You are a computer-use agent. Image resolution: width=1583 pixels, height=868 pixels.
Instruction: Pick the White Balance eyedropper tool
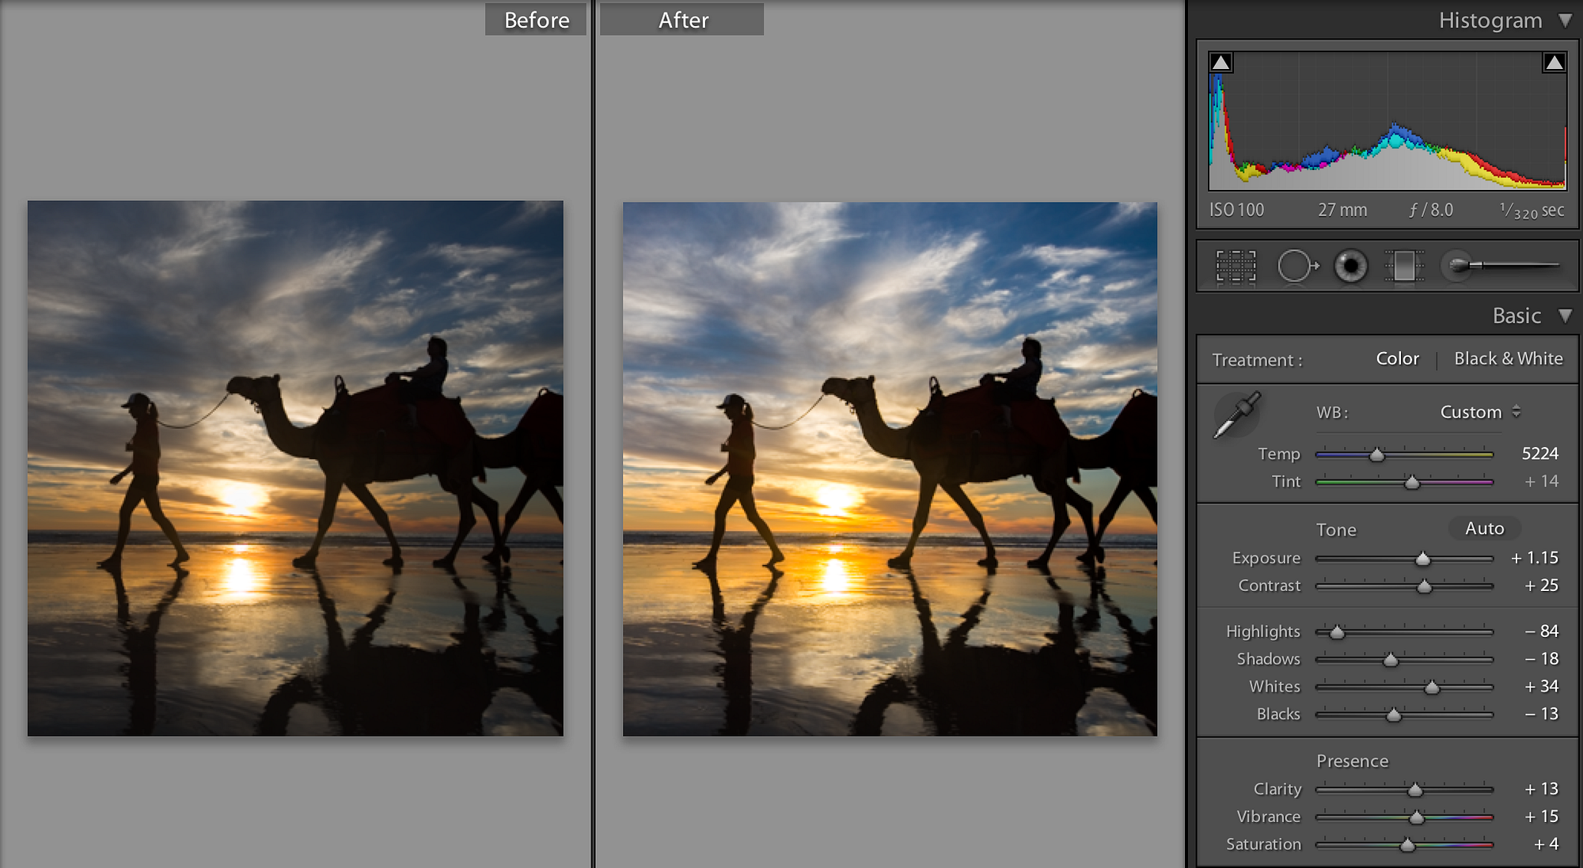point(1237,414)
